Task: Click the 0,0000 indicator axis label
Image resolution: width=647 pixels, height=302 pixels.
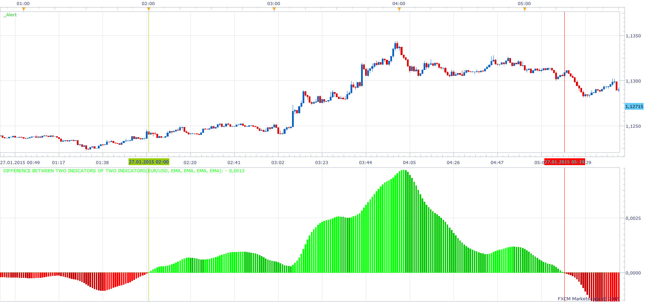Action: tap(633, 273)
